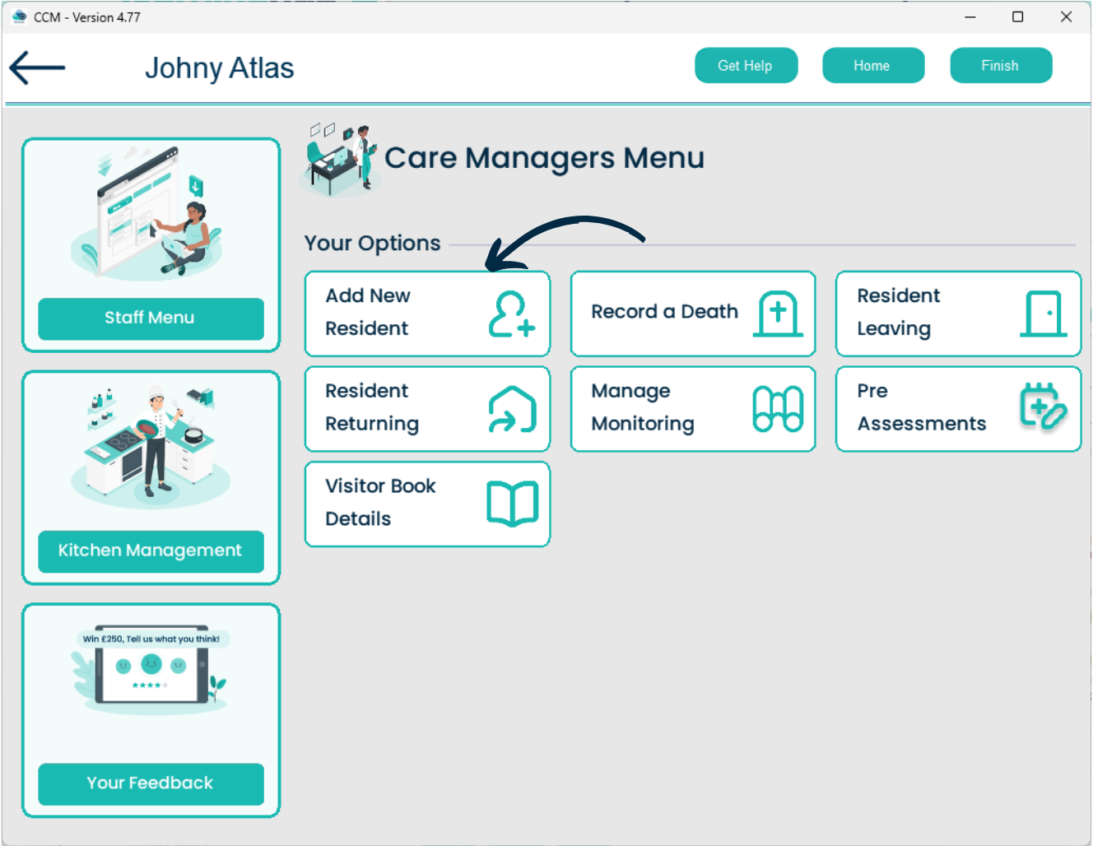Open the Pre Assessments option

(x=958, y=409)
